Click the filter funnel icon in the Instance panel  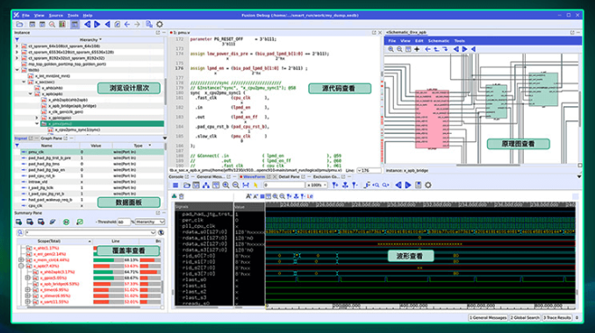17,39
